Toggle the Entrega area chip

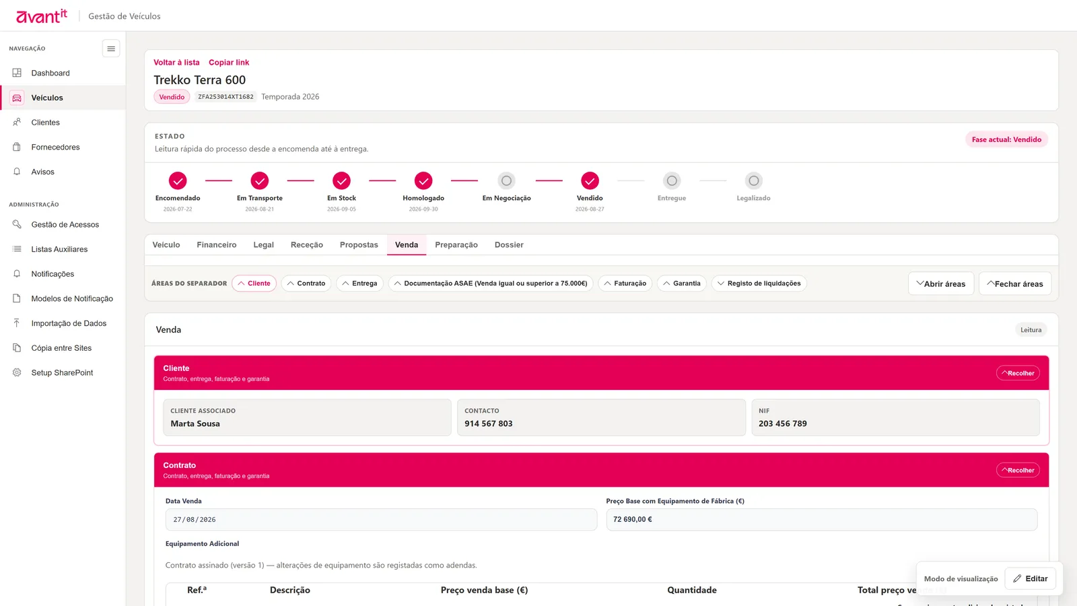coord(359,283)
